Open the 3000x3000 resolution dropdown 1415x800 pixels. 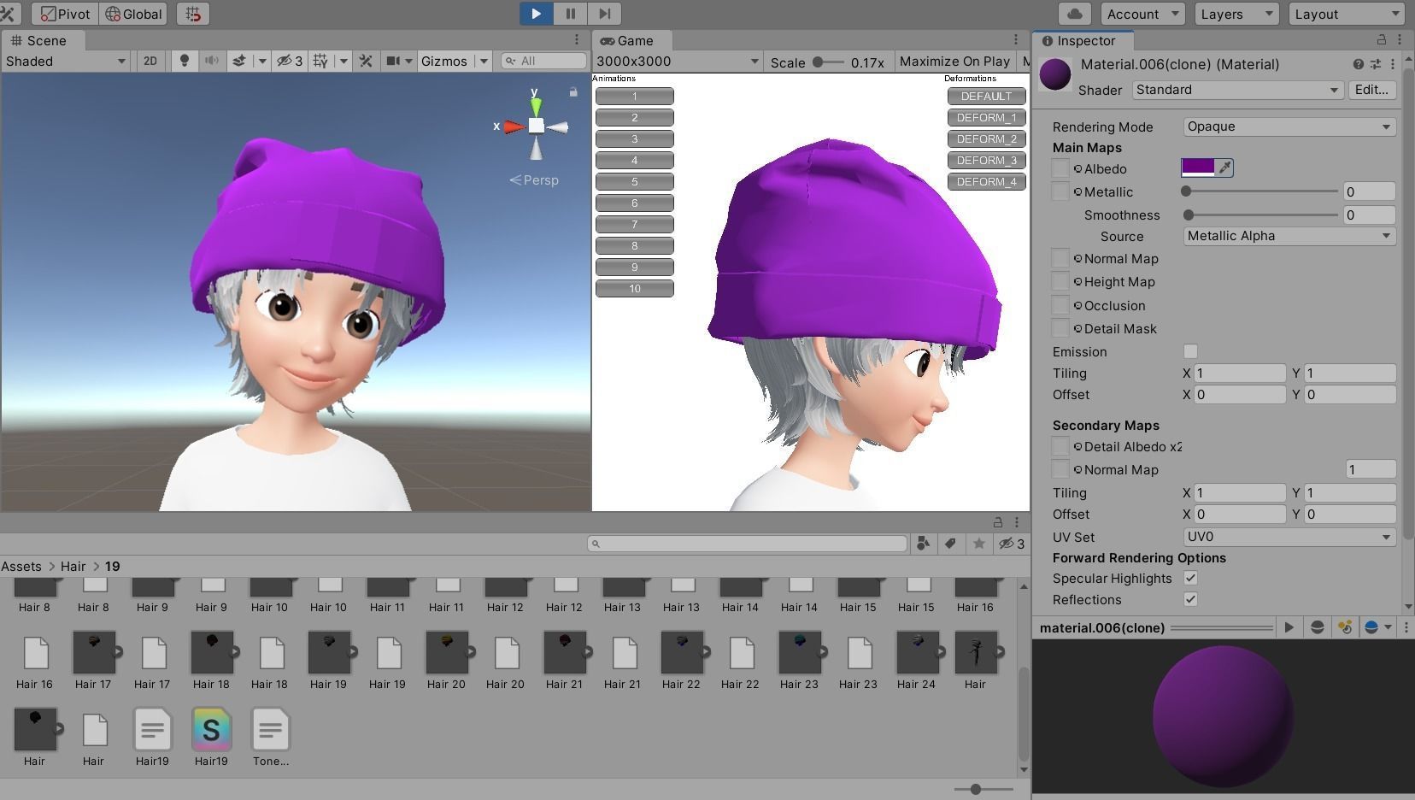[678, 62]
